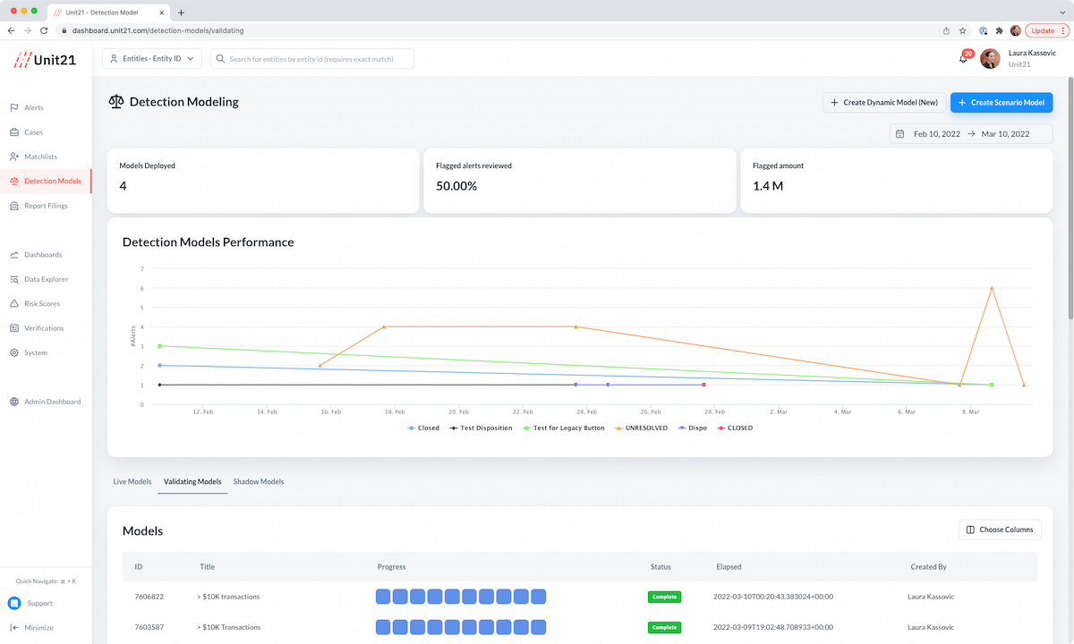Open the date range picker
This screenshot has height=644, width=1074.
pos(971,134)
